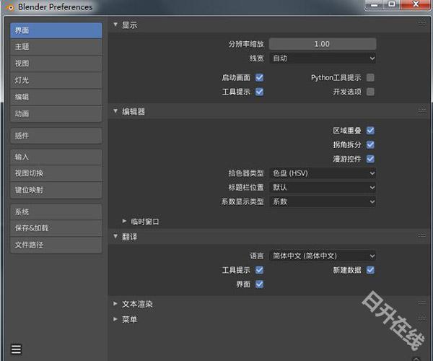This screenshot has height=361, width=433.
Task: Switch to the 灯光 tab
Action: click(56, 80)
